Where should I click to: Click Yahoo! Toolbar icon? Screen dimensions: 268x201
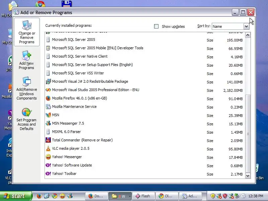[48, 174]
